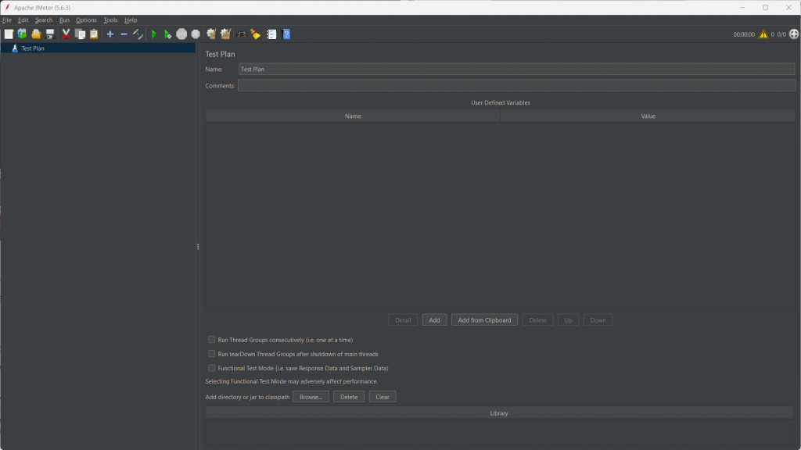Viewport: 801px width, 450px height.
Task: Click the classpath Delete button beside Browse
Action: point(349,397)
